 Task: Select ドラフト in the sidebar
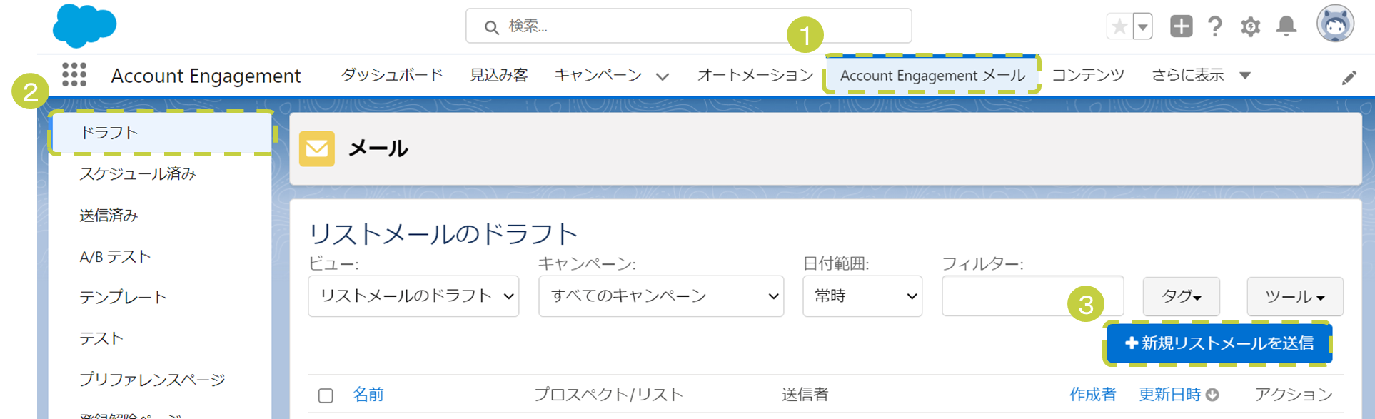161,133
